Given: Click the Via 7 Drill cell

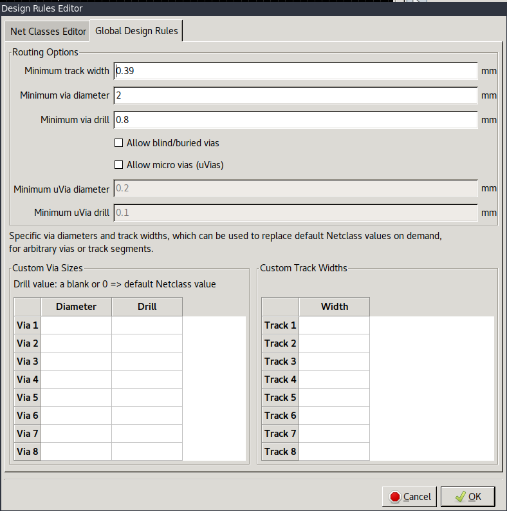Looking at the screenshot, I should [147, 434].
